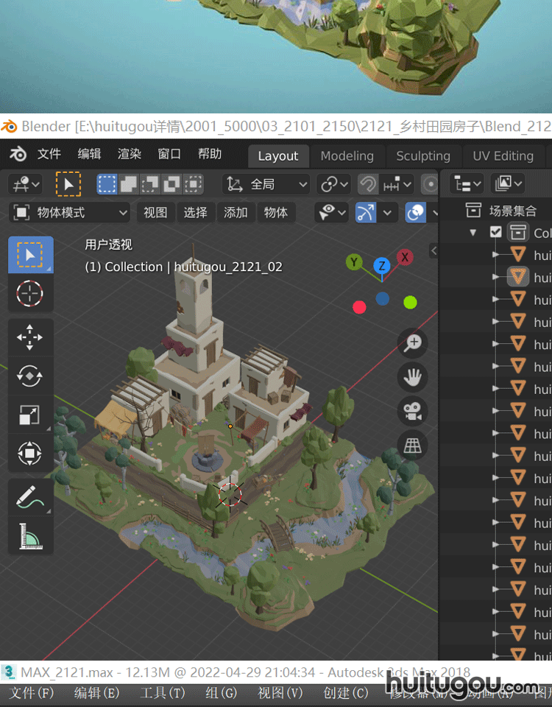This screenshot has width=552, height=707.
Task: Toggle the snapping magnet button
Action: pos(368,184)
